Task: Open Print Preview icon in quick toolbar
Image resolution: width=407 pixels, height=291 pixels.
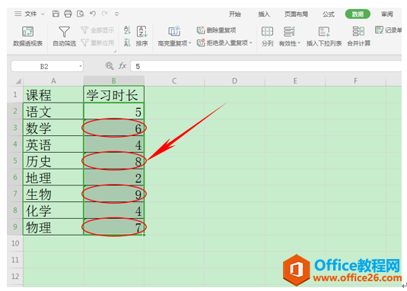Action: pyautogui.click(x=81, y=14)
